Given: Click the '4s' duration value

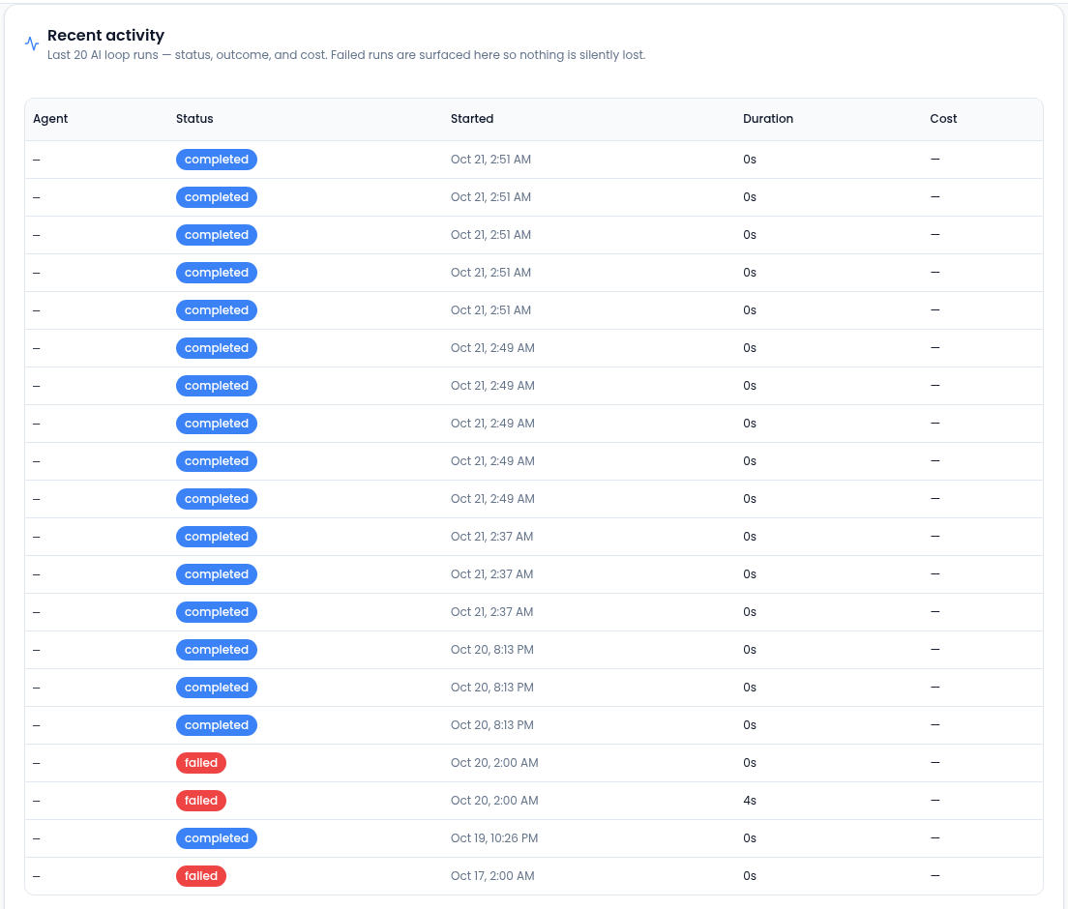Looking at the screenshot, I should coord(749,801).
